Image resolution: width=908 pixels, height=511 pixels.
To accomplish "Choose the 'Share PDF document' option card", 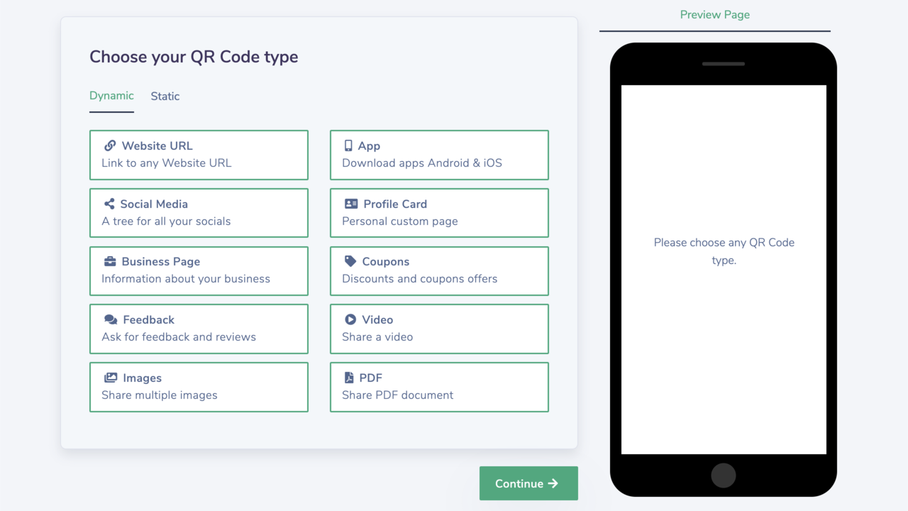I will 439,387.
